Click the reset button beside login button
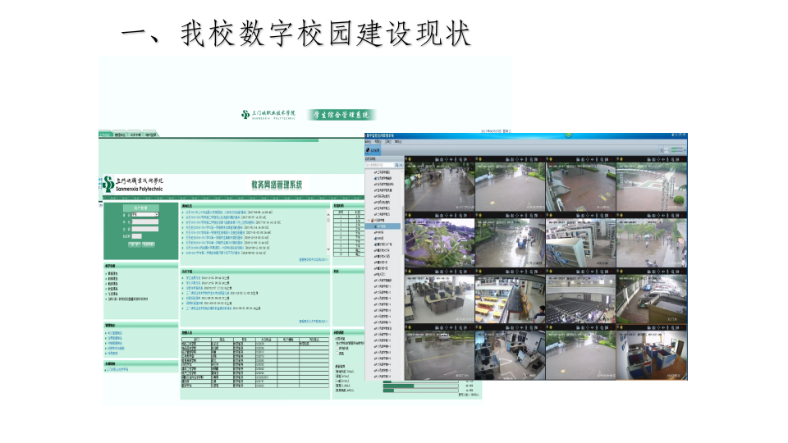Viewport: 788px width, 443px height. tap(149, 244)
